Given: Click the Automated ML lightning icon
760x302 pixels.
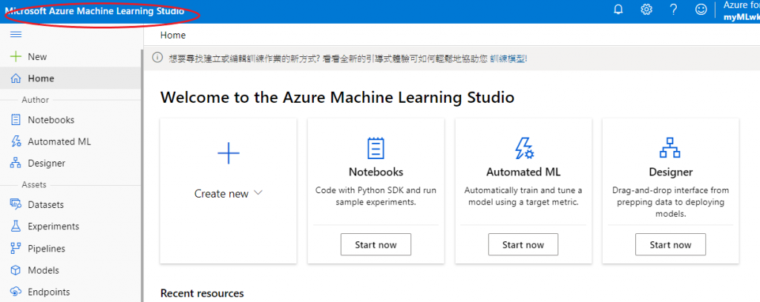Looking at the screenshot, I should (523, 148).
